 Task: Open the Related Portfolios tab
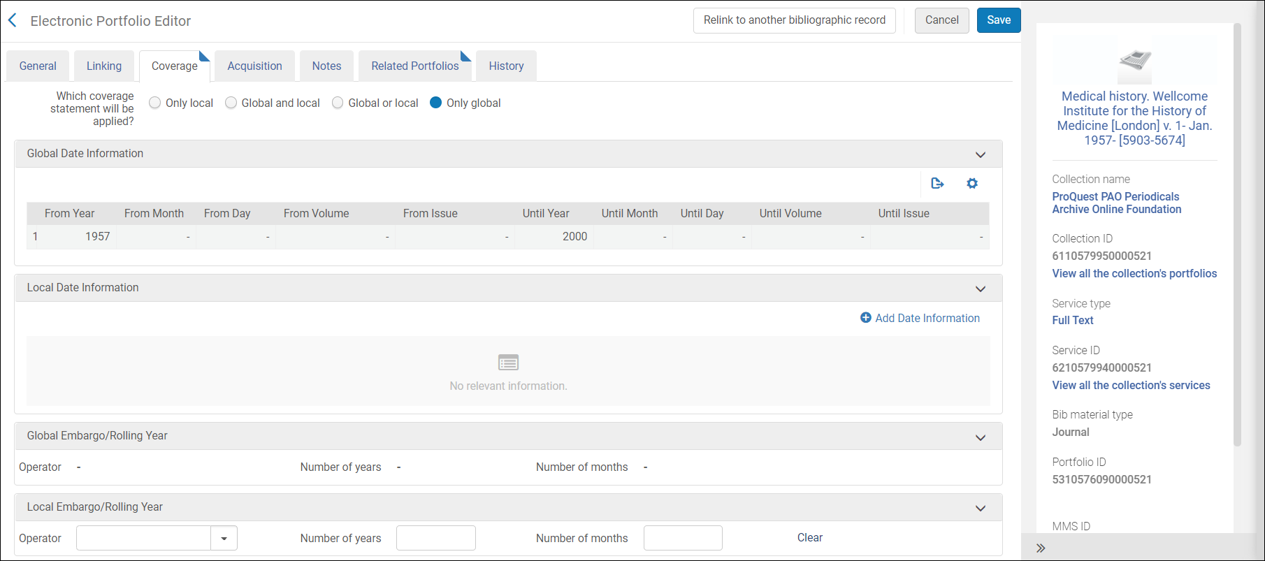[x=415, y=66]
